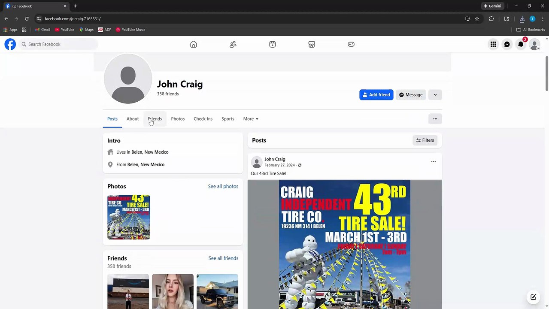Click the Search Facebook field
This screenshot has height=309, width=549.
tap(58, 44)
